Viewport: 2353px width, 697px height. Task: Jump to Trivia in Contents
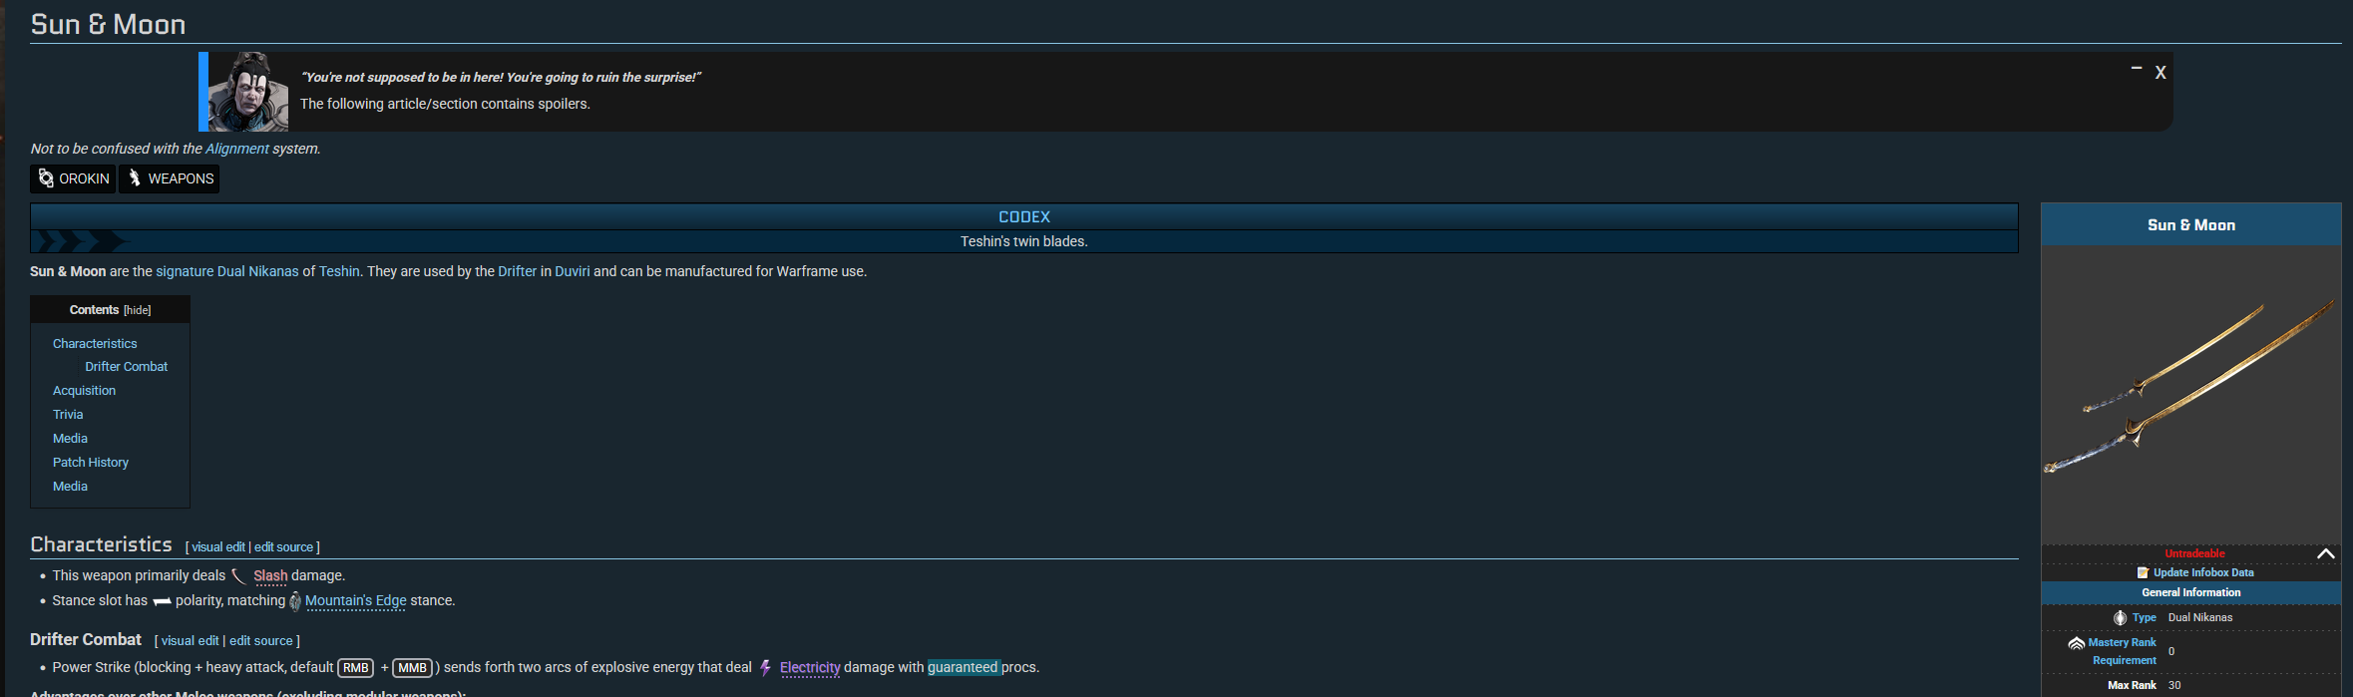[x=68, y=415]
